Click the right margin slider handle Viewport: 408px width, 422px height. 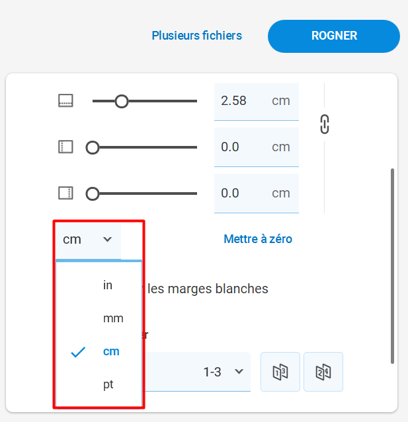(x=93, y=193)
